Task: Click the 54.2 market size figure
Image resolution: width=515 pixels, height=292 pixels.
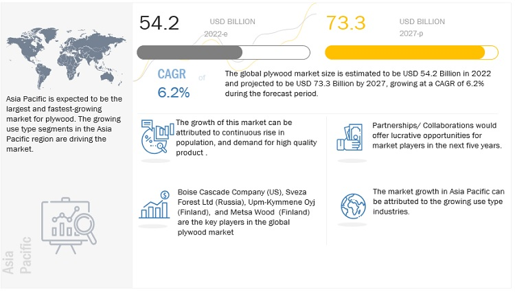Action: tap(159, 23)
